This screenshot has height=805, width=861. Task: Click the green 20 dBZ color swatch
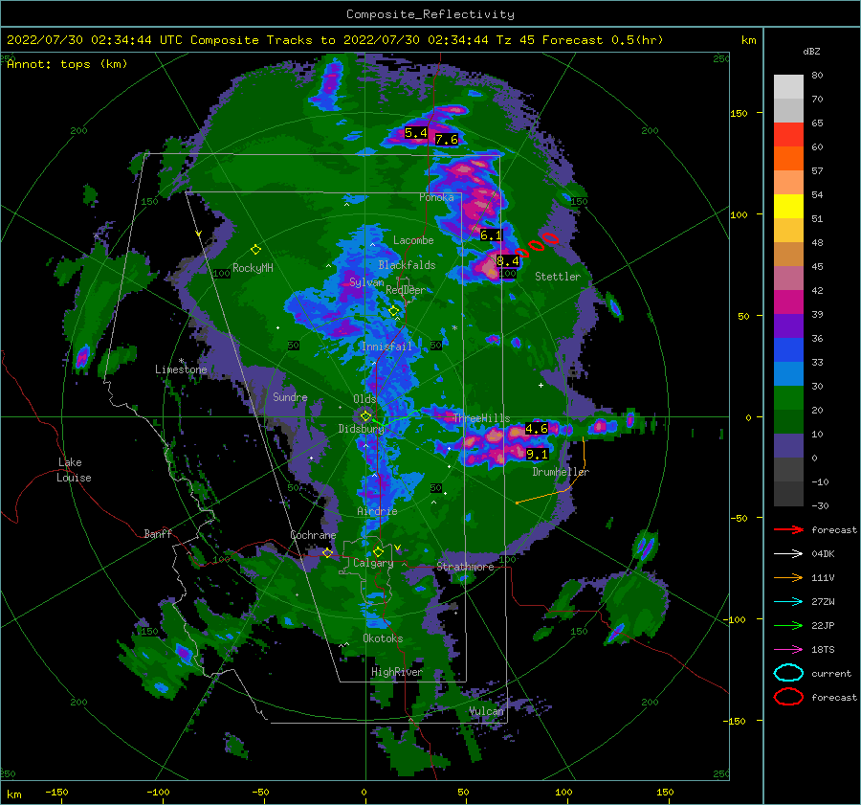tap(788, 398)
